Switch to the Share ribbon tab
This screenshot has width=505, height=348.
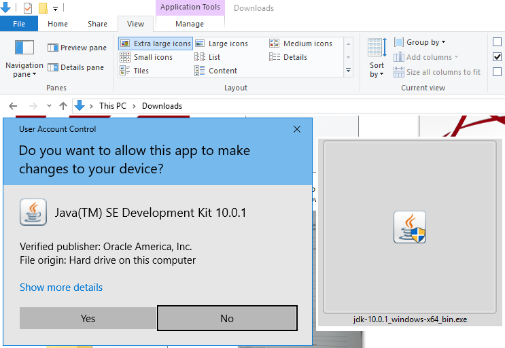97,24
